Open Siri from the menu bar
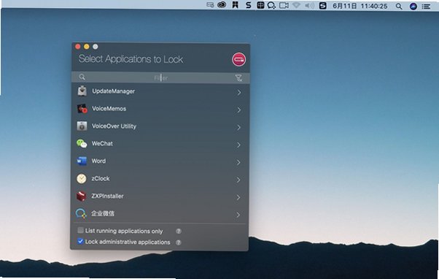 413,6
